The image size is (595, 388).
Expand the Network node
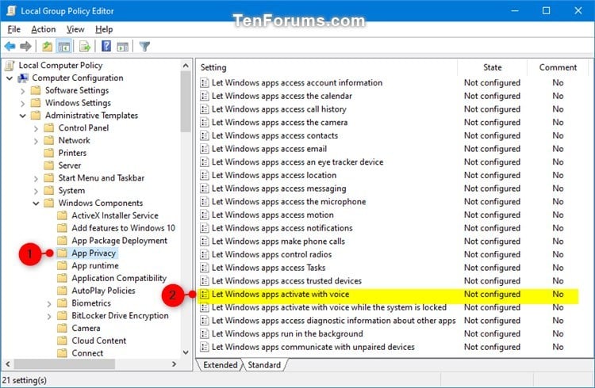click(36, 141)
